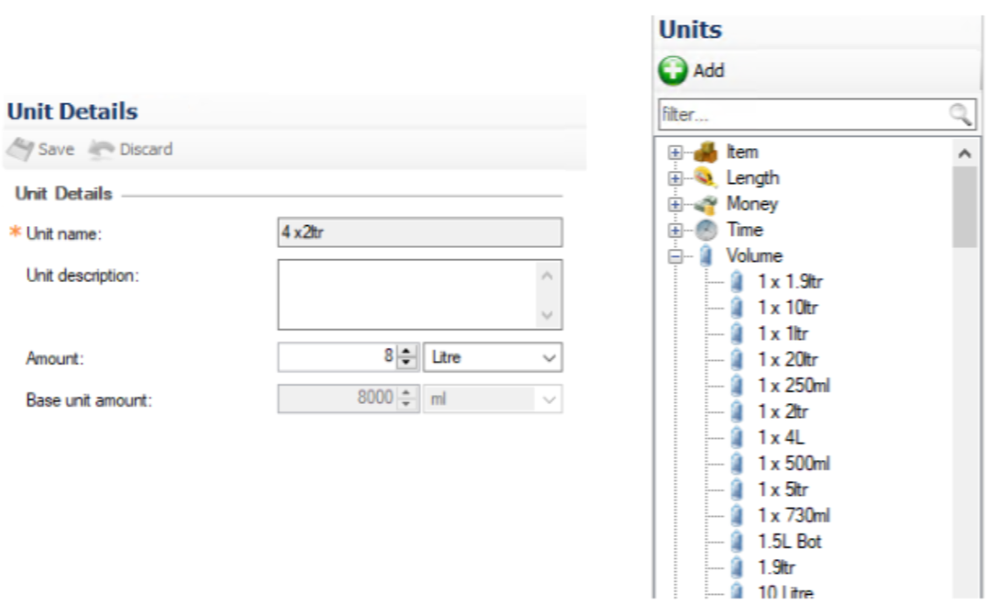This screenshot has width=986, height=601.
Task: Open the Litre unit dropdown
Action: (550, 357)
